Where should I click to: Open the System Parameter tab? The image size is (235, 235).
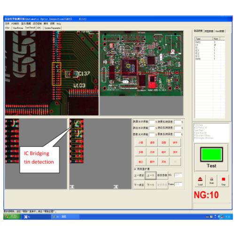(x=53, y=28)
